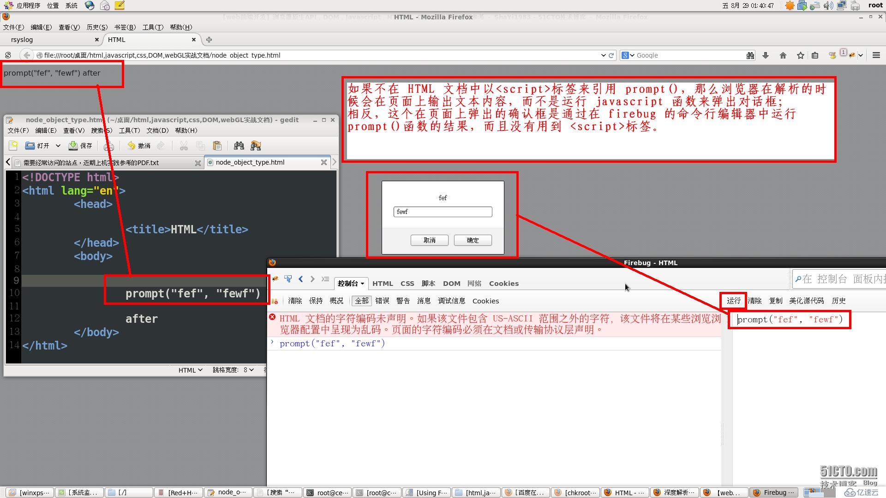Open a file with gedit's 打开 button
Viewport: 886px width, 498px height.
click(x=37, y=146)
